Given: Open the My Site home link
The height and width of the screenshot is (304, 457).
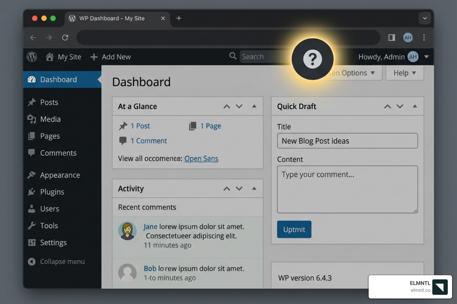Looking at the screenshot, I should pos(63,57).
